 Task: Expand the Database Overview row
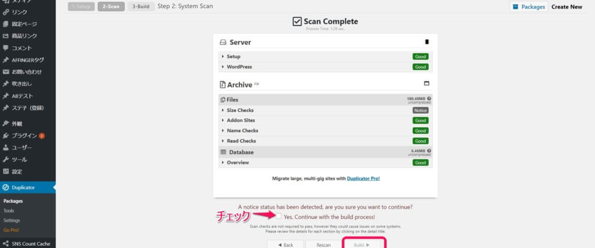click(325, 162)
